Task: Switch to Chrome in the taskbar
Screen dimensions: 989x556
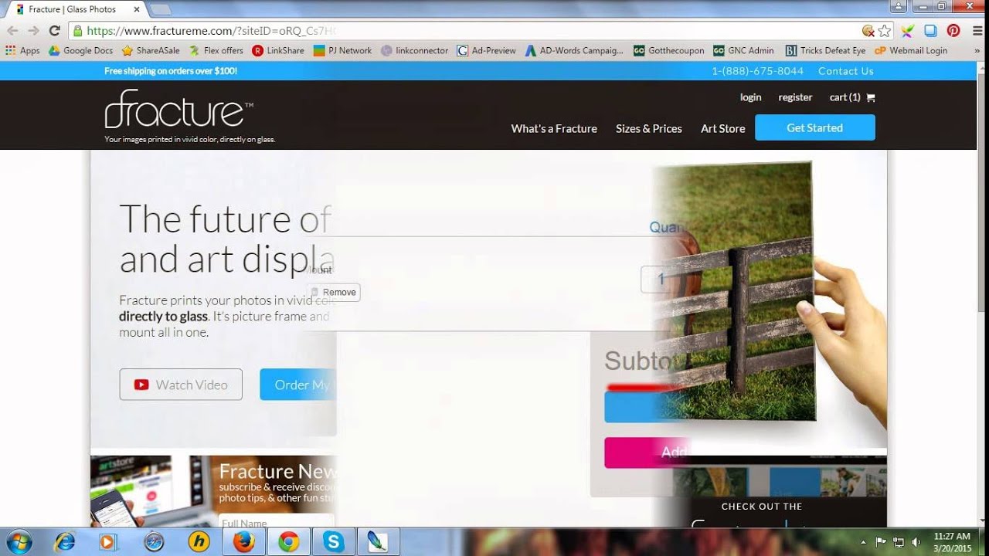Action: click(289, 542)
